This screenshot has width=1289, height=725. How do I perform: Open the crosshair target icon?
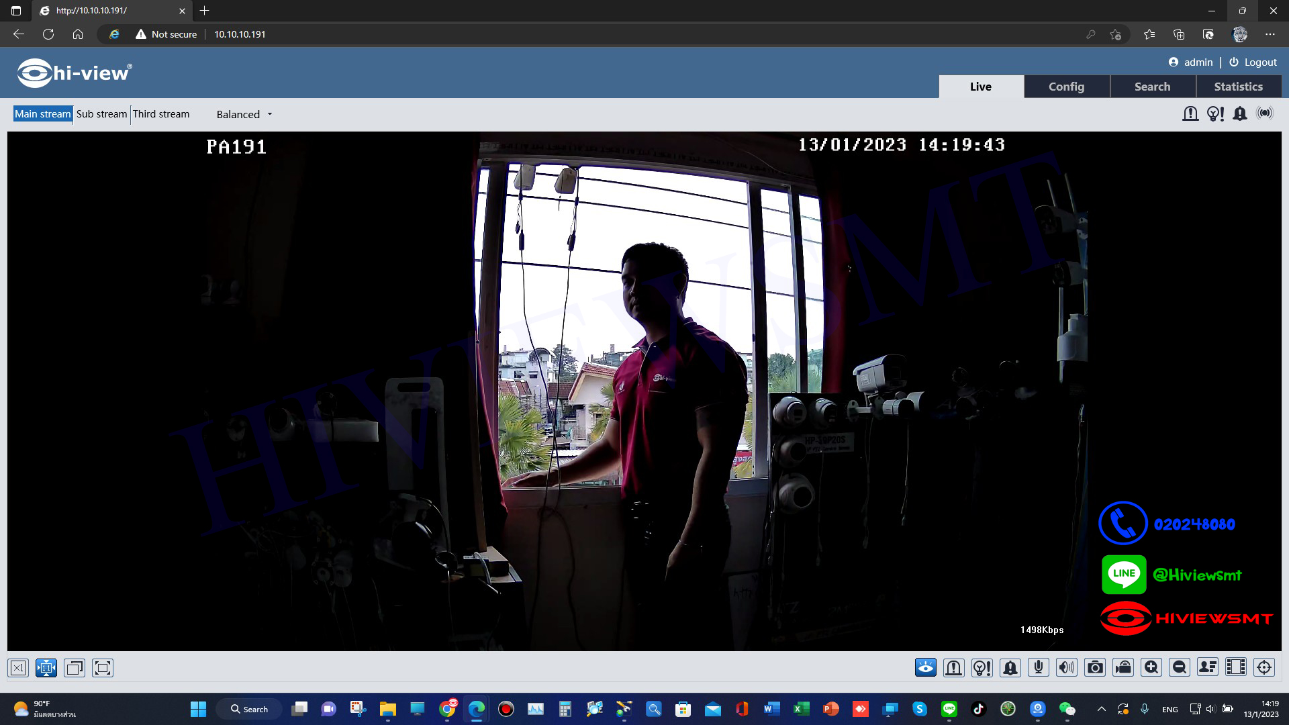(1264, 667)
